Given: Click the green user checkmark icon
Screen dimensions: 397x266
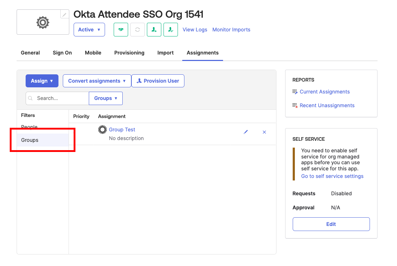Looking at the screenshot, I should [171, 30].
